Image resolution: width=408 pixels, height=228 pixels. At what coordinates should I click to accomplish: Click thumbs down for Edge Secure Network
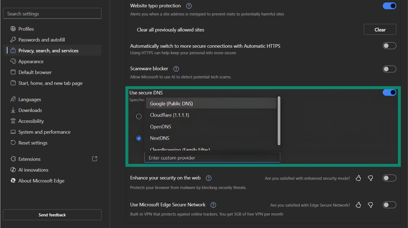[x=370, y=205]
